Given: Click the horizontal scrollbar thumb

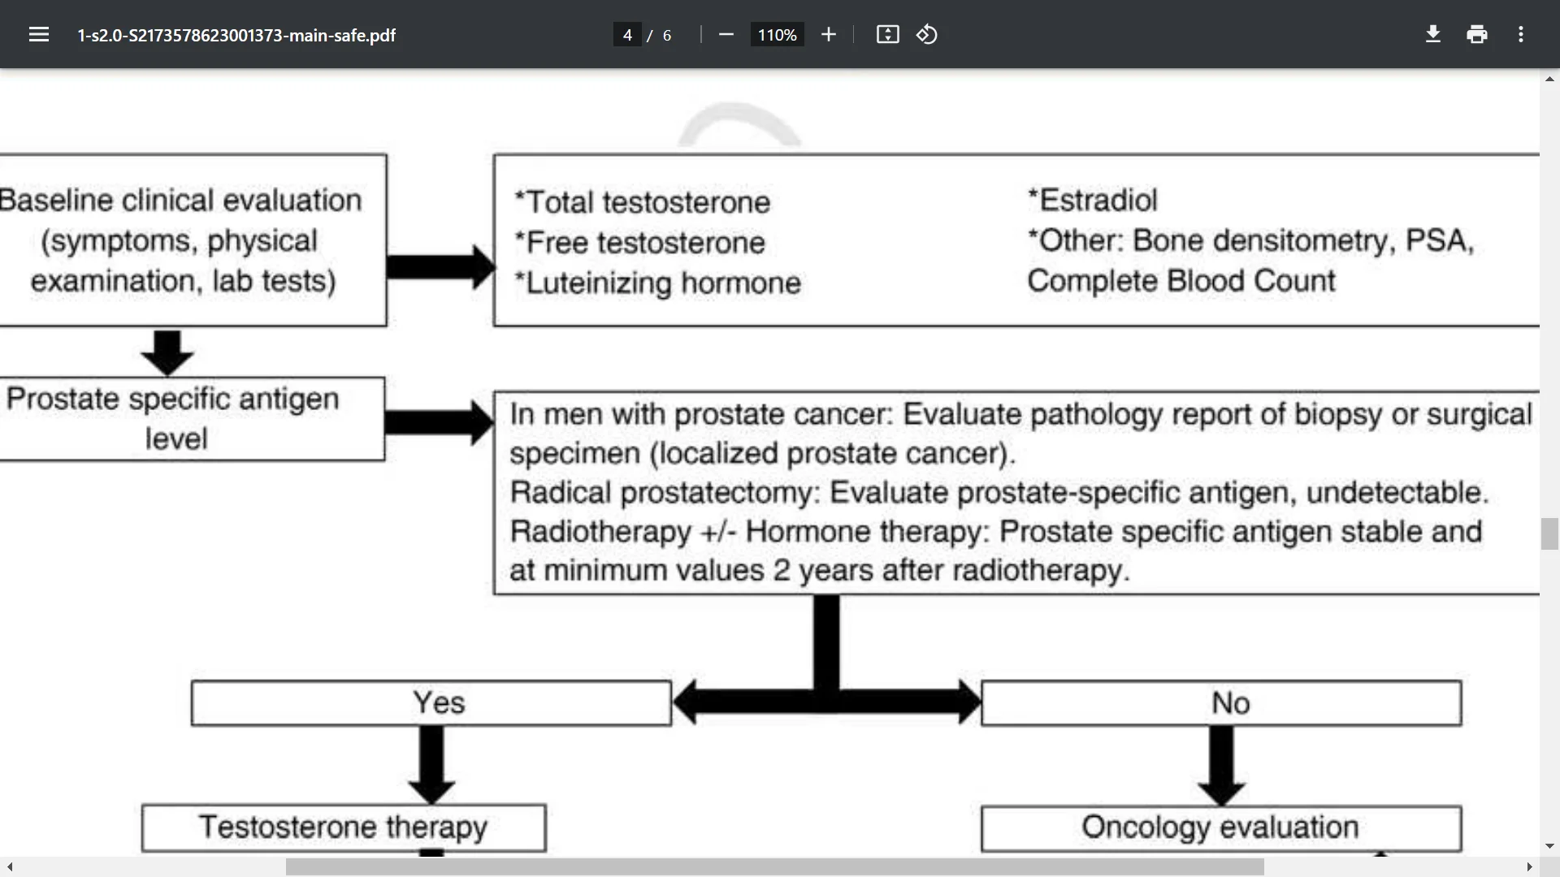Looking at the screenshot, I should (x=774, y=866).
